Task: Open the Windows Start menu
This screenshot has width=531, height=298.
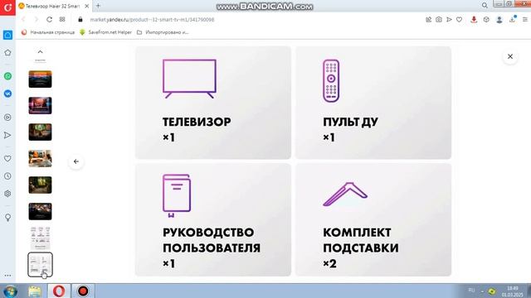Action: tap(10, 291)
